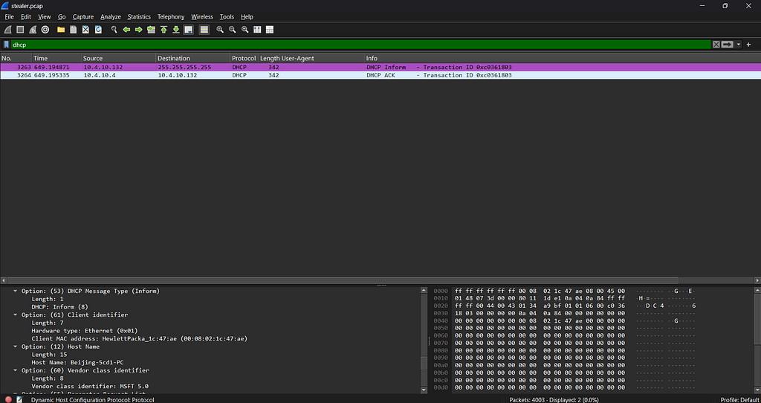The image size is (761, 403).
Task: Click the packet details vertical scrollbar
Action: tap(424, 363)
